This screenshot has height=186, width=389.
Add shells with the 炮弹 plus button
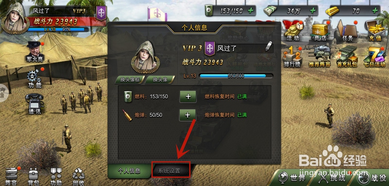(x=188, y=115)
